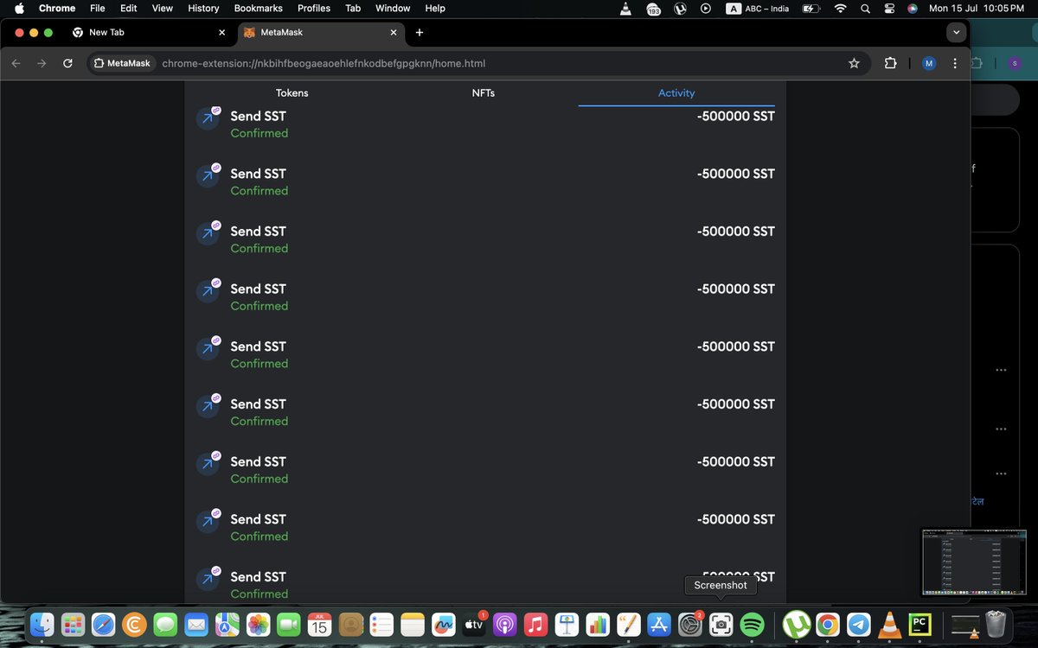Launch Safari from the Dock
Screen dimensions: 1038x648
click(x=103, y=624)
